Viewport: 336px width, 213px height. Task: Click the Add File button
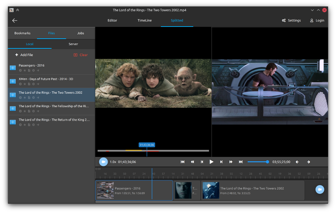point(24,55)
